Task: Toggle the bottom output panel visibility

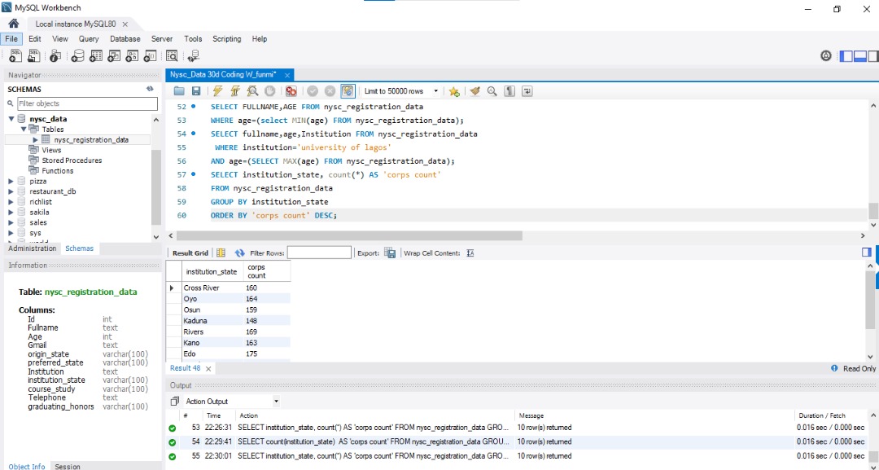Action: (x=860, y=55)
